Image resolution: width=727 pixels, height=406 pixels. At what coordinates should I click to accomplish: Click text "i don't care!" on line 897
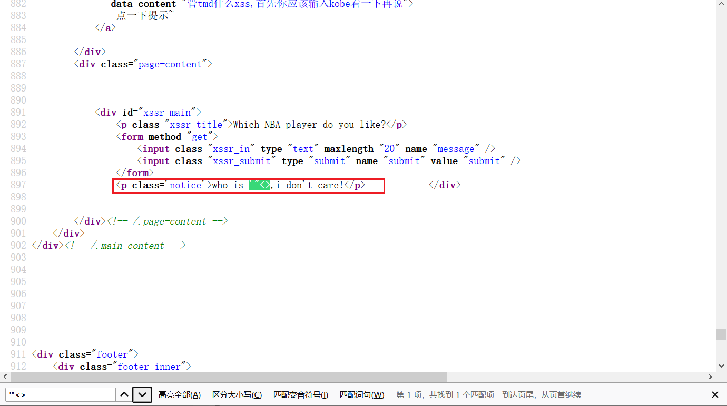pyautogui.click(x=310, y=185)
